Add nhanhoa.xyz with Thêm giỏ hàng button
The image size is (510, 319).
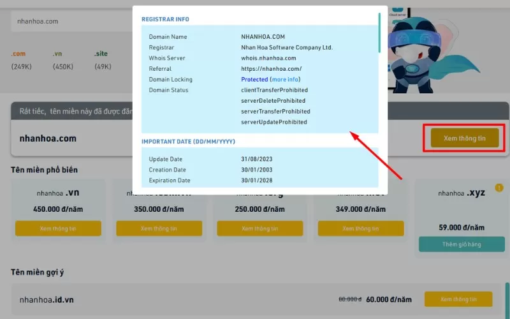(461, 244)
